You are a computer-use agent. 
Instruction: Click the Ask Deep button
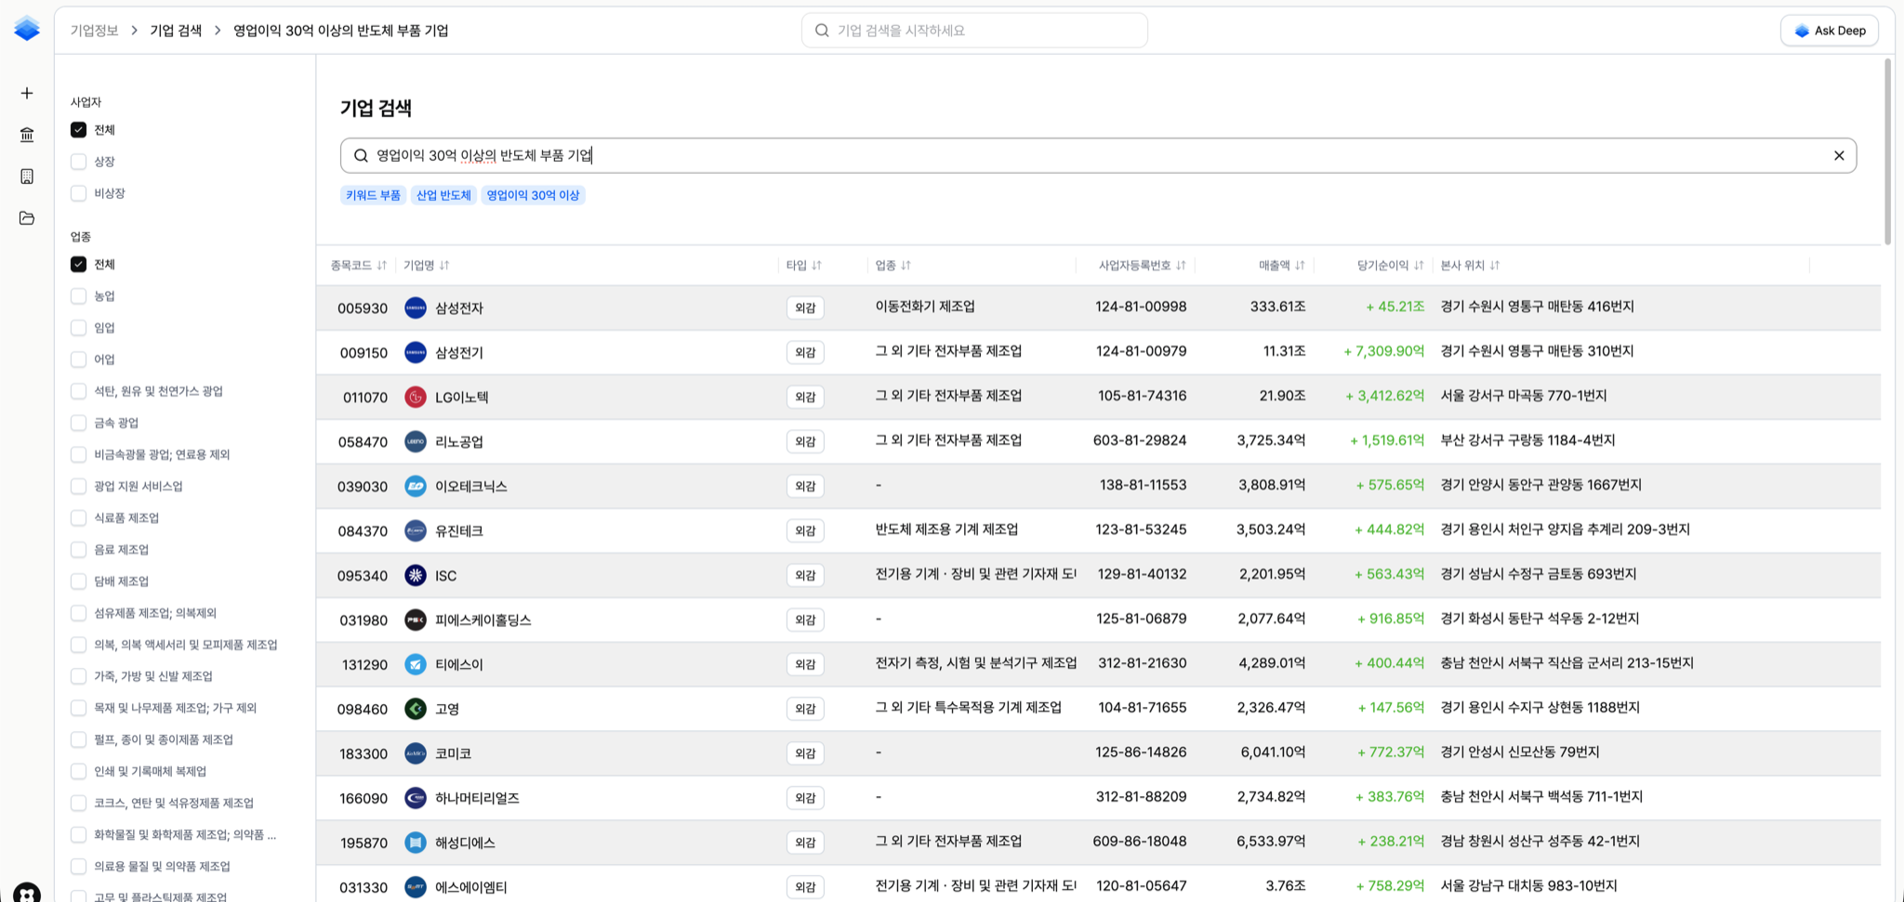1830,31
